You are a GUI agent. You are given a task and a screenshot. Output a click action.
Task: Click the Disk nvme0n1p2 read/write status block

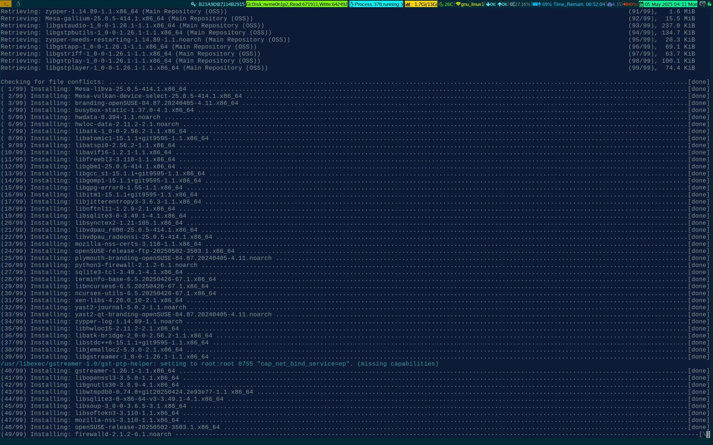pos(297,4)
